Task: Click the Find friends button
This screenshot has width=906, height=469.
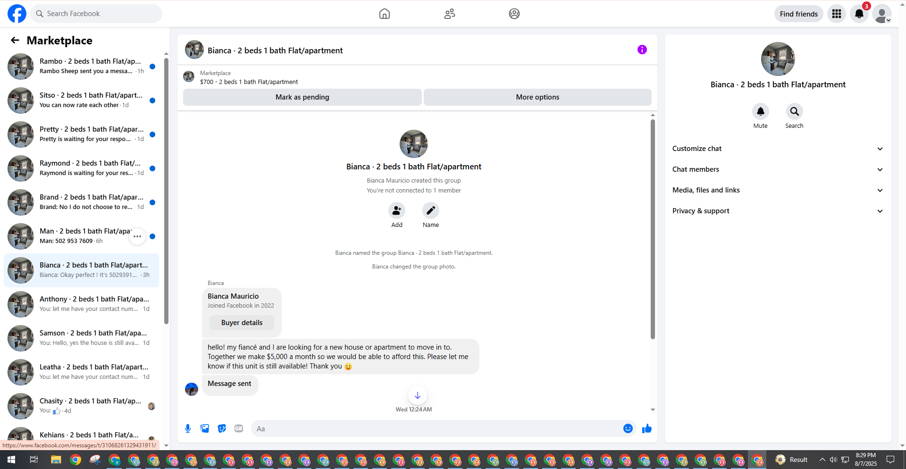Action: pyautogui.click(x=798, y=14)
